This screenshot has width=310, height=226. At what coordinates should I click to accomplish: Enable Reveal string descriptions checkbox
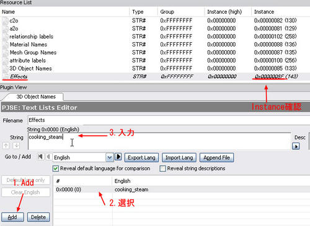pyautogui.click(x=163, y=168)
